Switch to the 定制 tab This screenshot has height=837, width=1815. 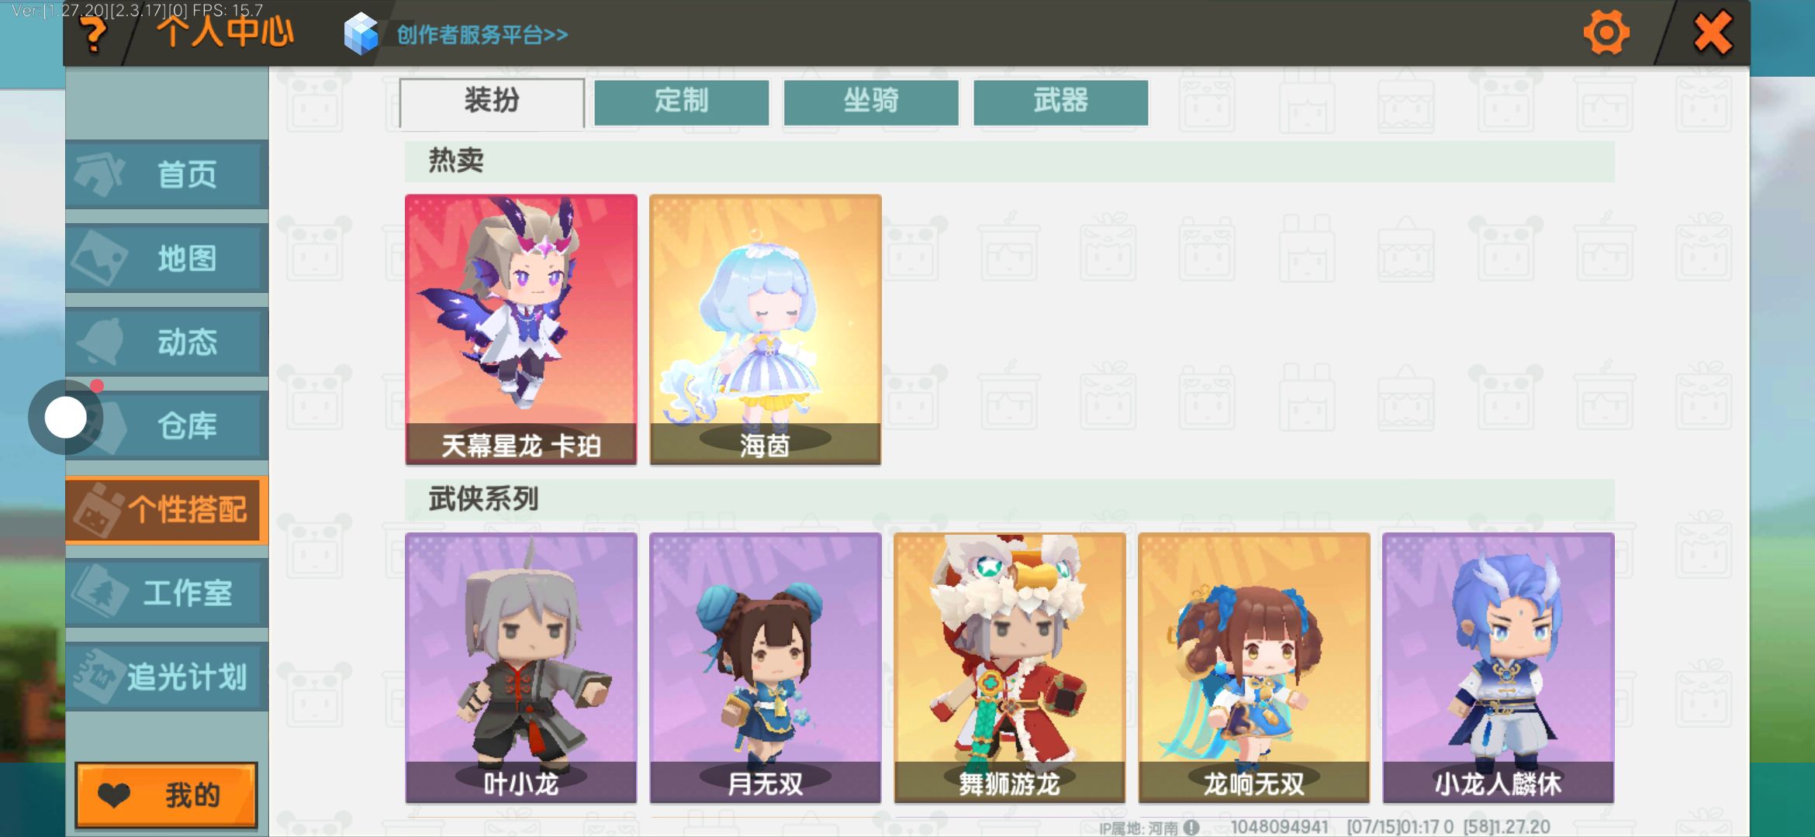pyautogui.click(x=681, y=102)
